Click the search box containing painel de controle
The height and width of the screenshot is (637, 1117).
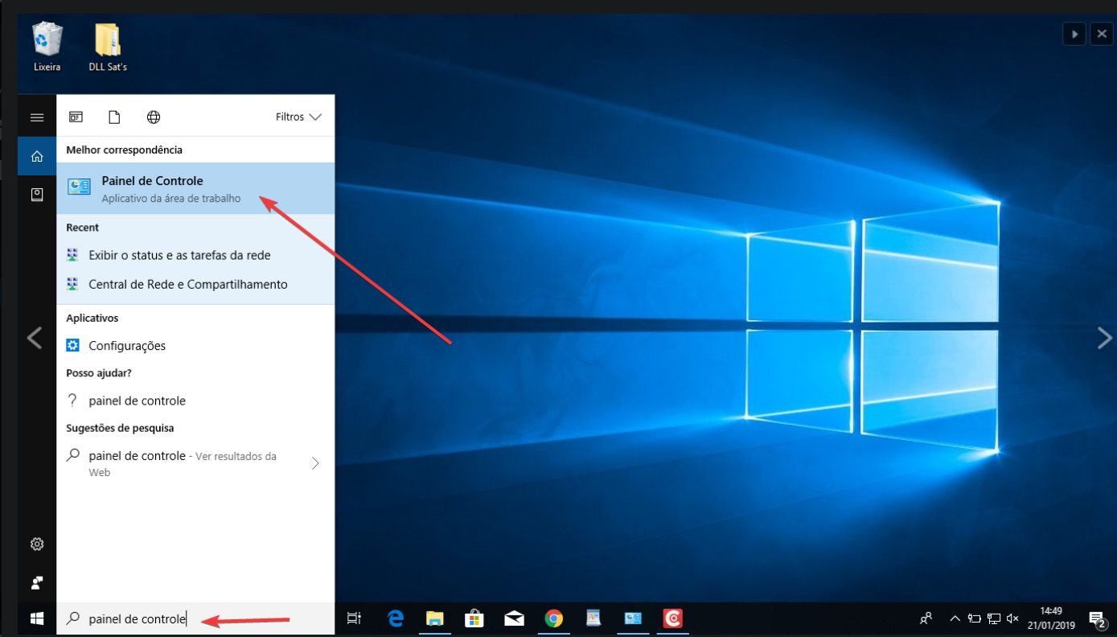click(x=195, y=619)
